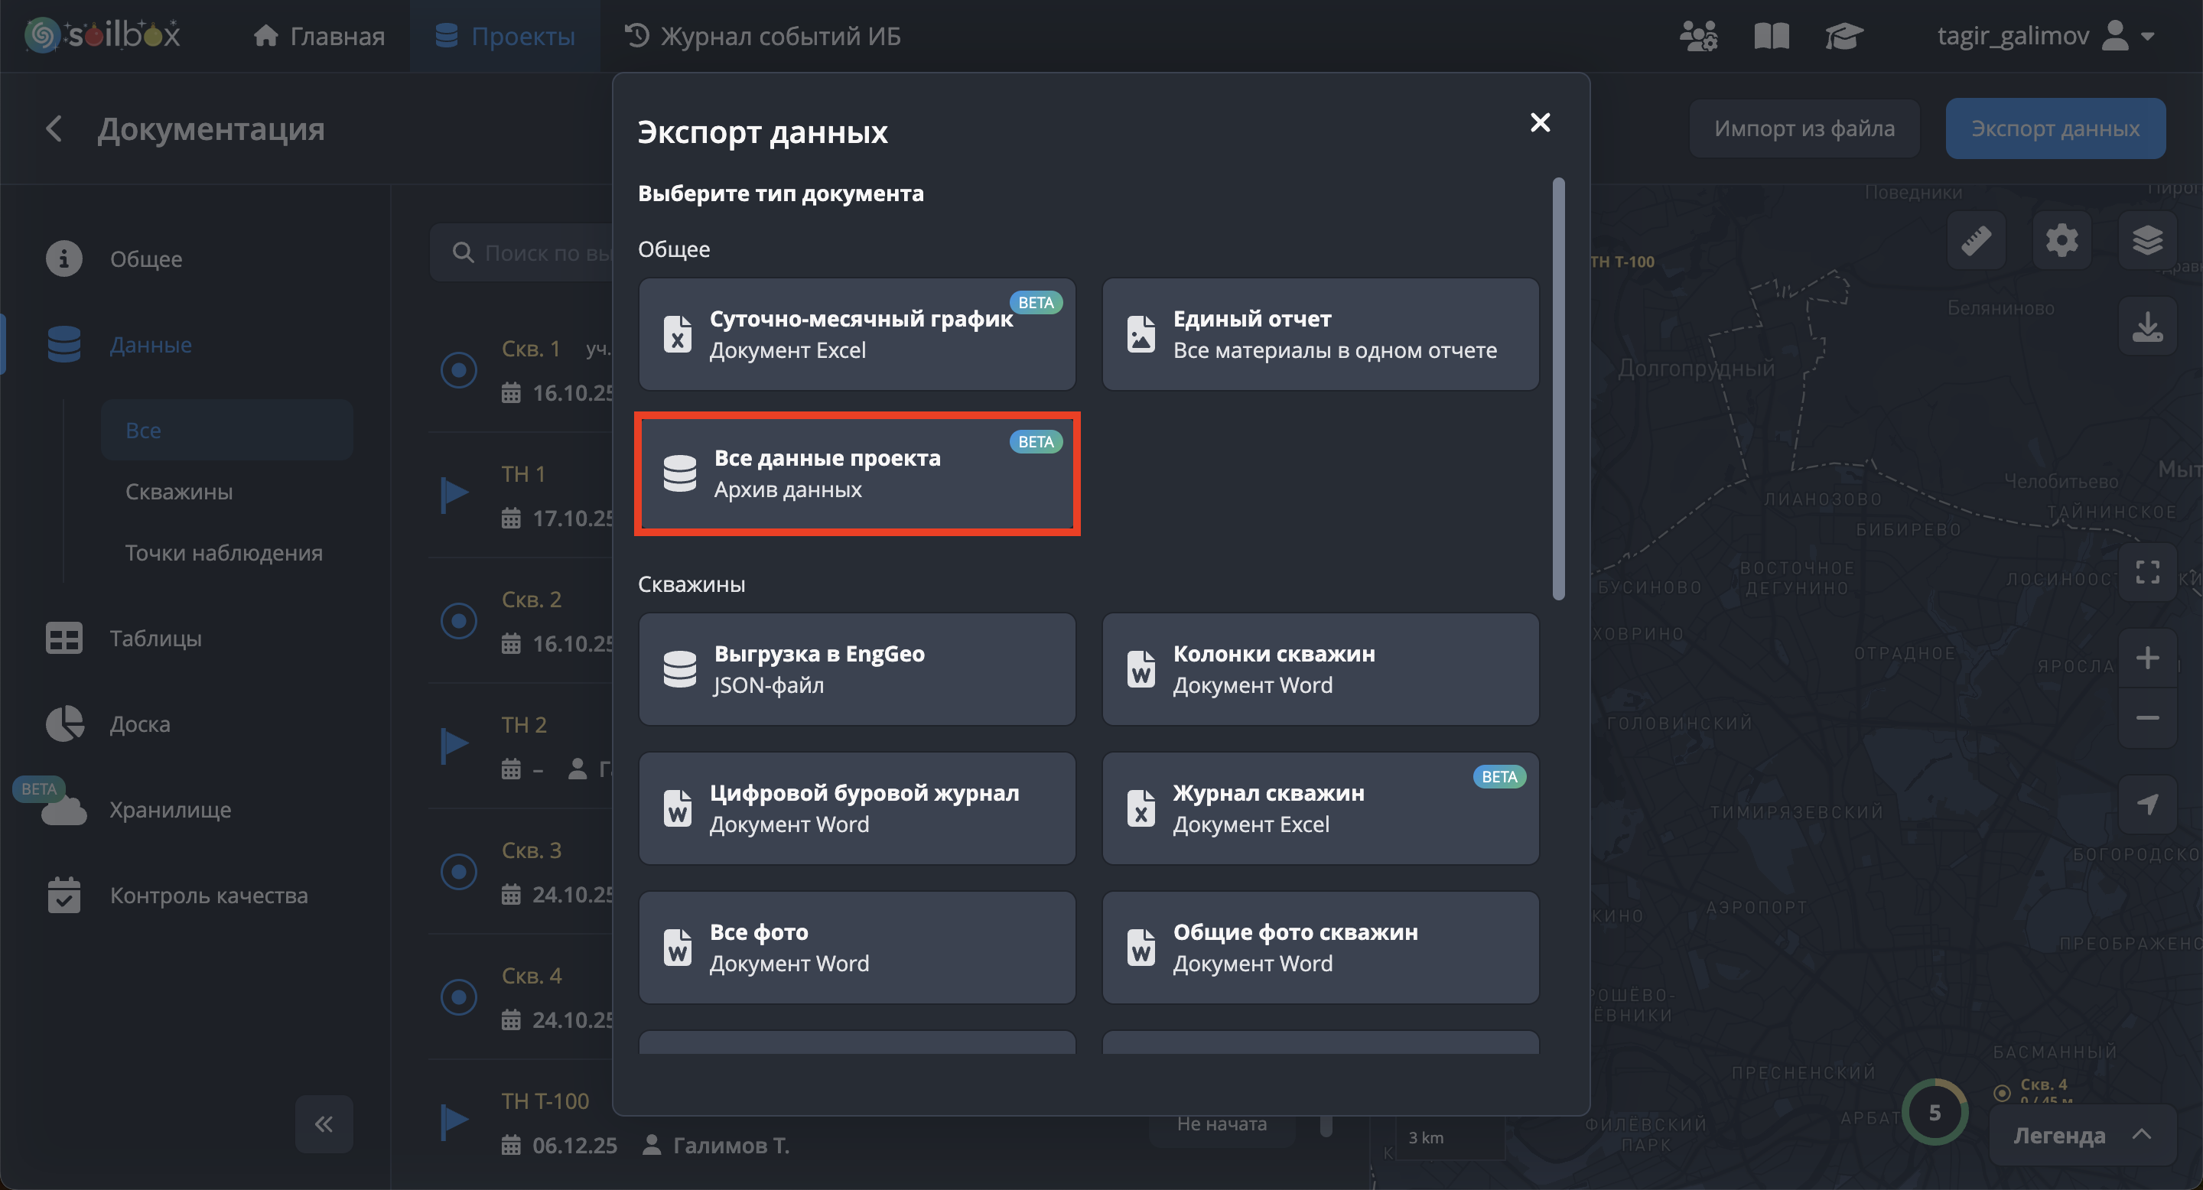The width and height of the screenshot is (2203, 1190).
Task: Click the Импорт из файла button
Action: coord(1804,128)
